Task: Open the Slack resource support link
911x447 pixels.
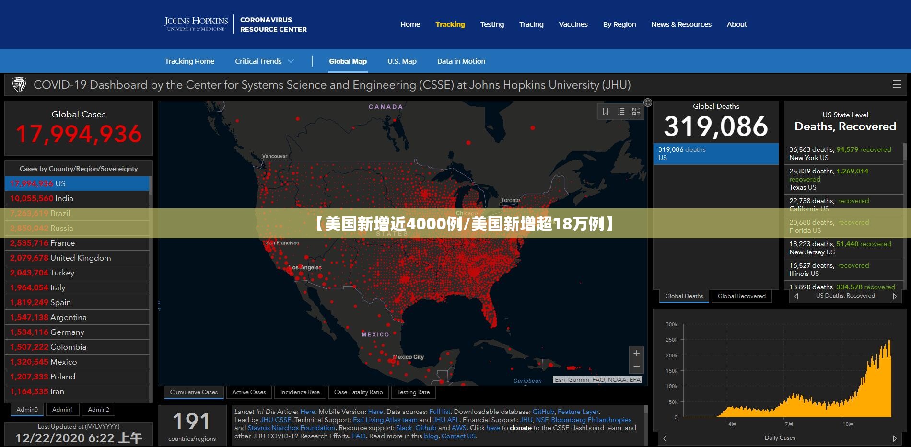Action: (x=404, y=428)
